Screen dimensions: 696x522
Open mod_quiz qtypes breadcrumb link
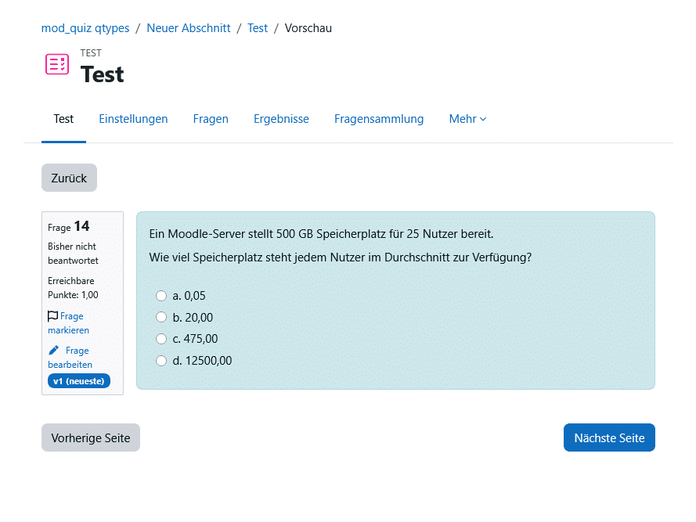[85, 28]
